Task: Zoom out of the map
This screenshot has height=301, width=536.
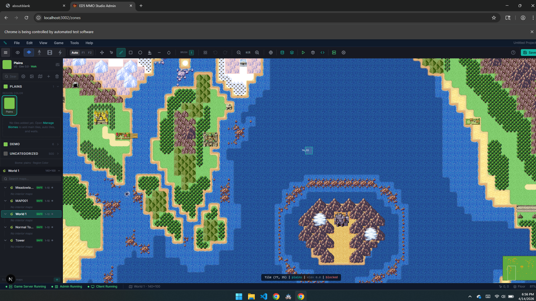Action: [x=239, y=53]
